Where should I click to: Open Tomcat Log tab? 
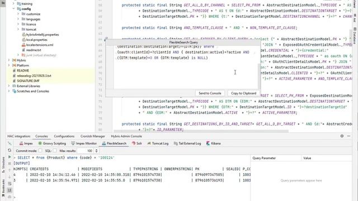click(158, 143)
